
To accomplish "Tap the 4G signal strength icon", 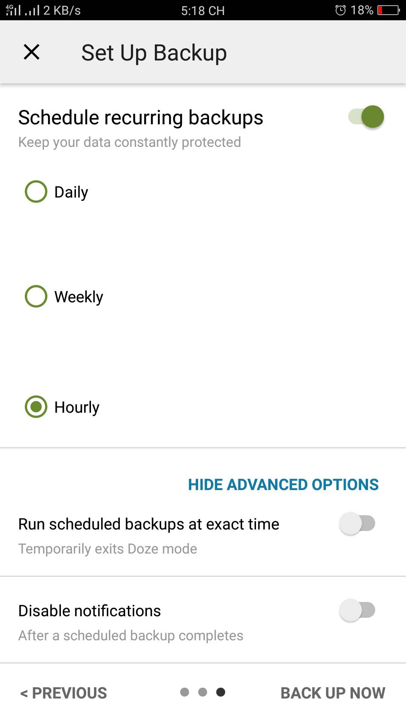I will click(13, 10).
